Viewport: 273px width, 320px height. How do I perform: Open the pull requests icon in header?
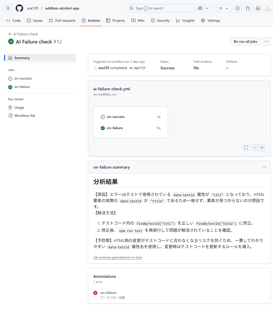coord(248,8)
